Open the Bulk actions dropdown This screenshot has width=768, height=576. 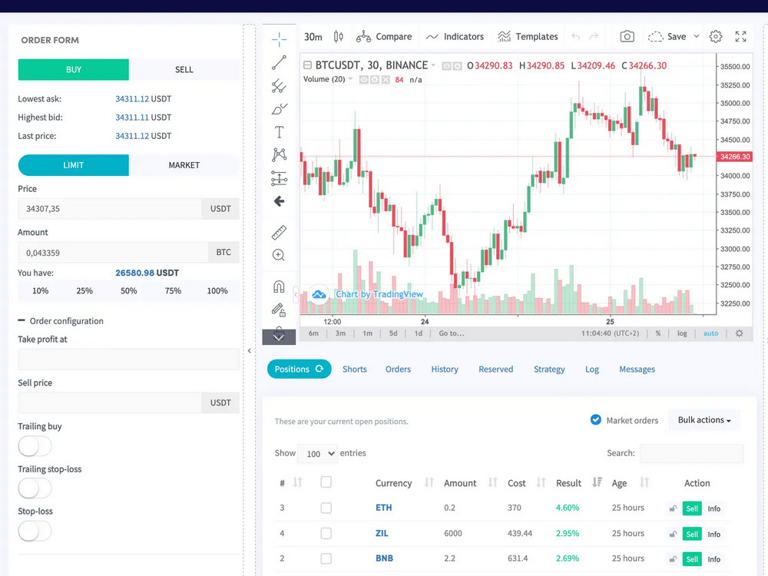click(704, 420)
